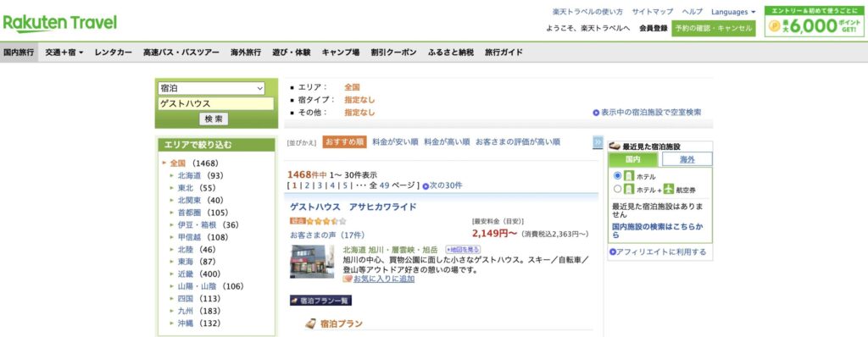Select the ホテル+航空券 radio button
The width and height of the screenshot is (868, 337).
tap(618, 189)
